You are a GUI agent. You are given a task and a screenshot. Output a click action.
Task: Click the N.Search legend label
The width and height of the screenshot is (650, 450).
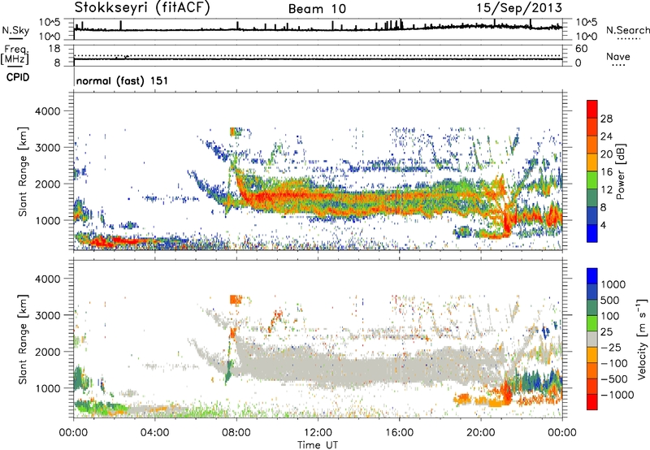click(627, 30)
